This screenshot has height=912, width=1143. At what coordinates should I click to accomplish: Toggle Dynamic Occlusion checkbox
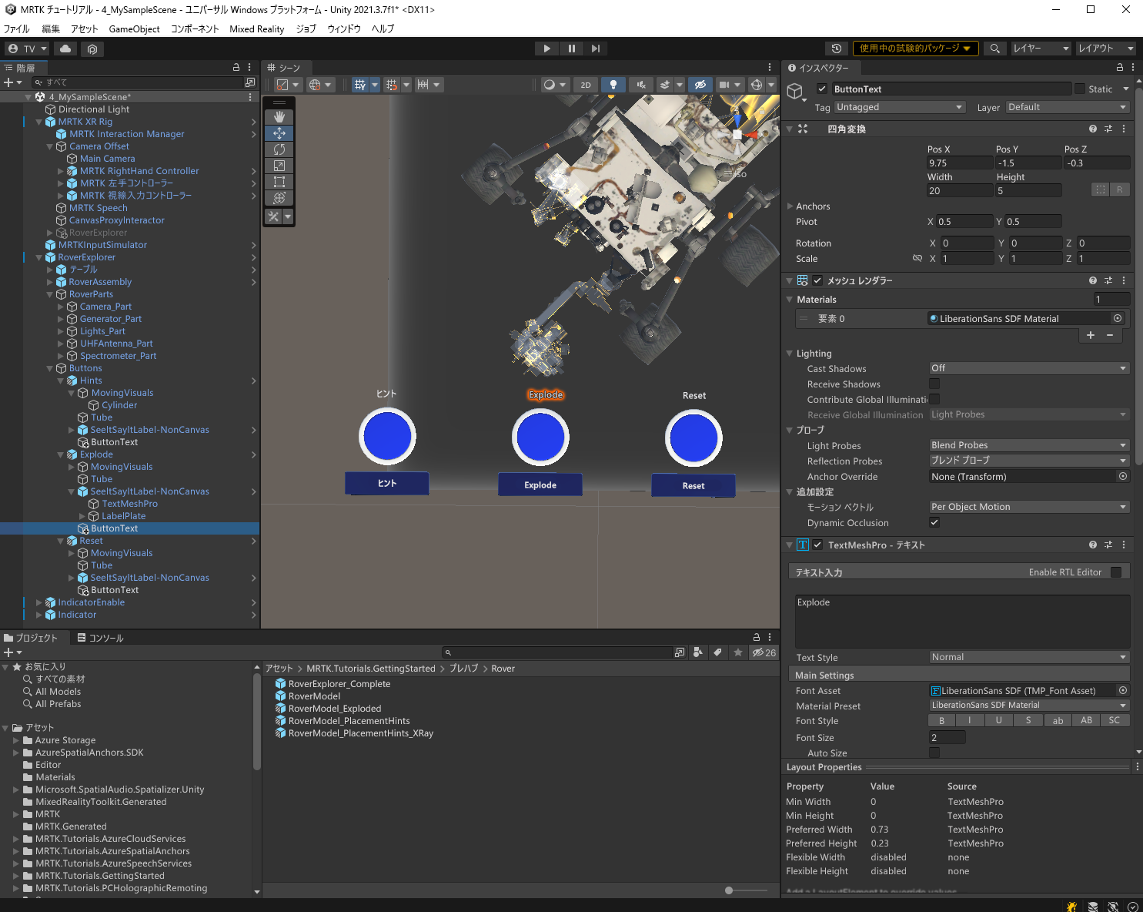tap(934, 522)
